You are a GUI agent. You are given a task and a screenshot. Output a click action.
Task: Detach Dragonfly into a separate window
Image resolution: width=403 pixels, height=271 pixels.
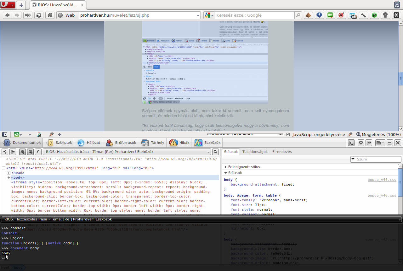coord(389,143)
